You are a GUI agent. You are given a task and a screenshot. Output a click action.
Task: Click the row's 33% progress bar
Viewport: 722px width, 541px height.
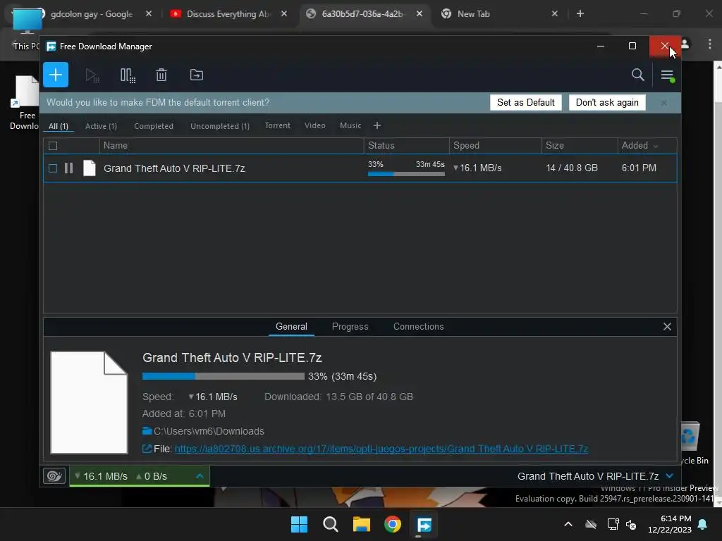tap(406, 174)
